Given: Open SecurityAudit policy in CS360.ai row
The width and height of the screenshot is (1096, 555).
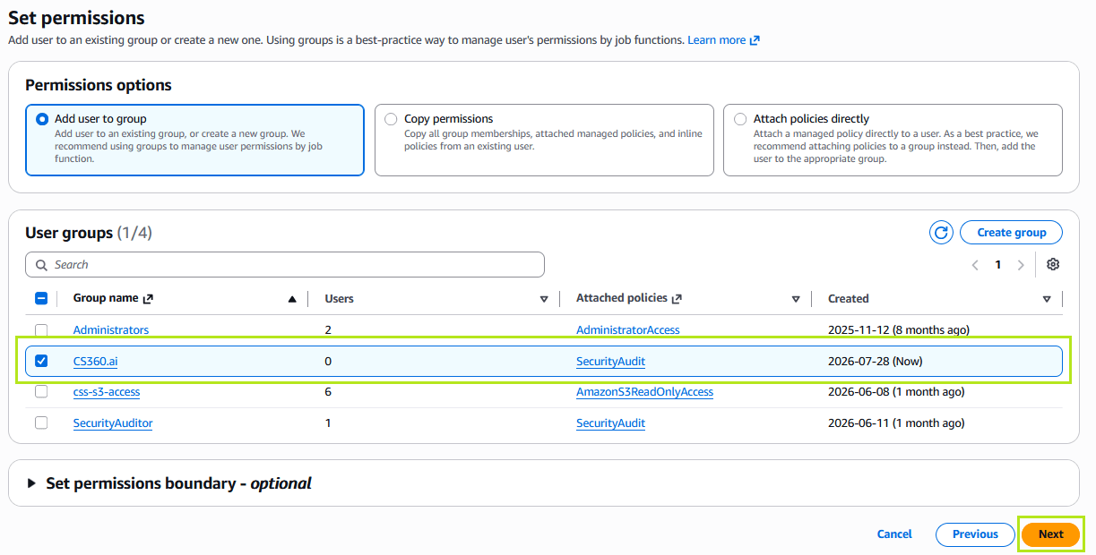Looking at the screenshot, I should pyautogui.click(x=610, y=362).
